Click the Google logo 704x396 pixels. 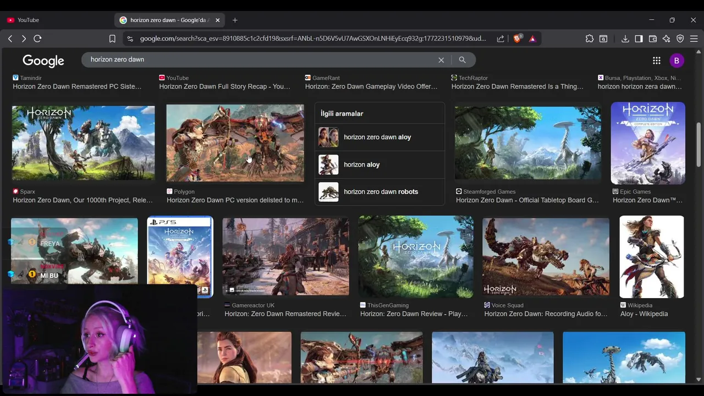[x=43, y=61]
